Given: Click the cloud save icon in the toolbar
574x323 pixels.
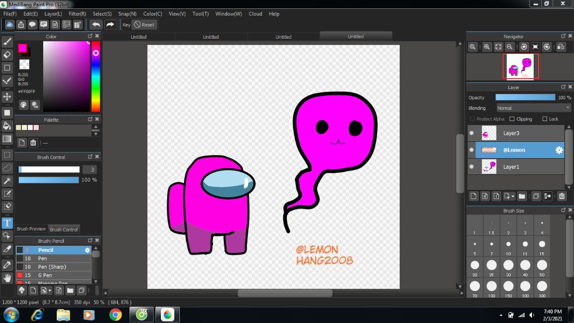Looking at the screenshot, I should click(9, 25).
